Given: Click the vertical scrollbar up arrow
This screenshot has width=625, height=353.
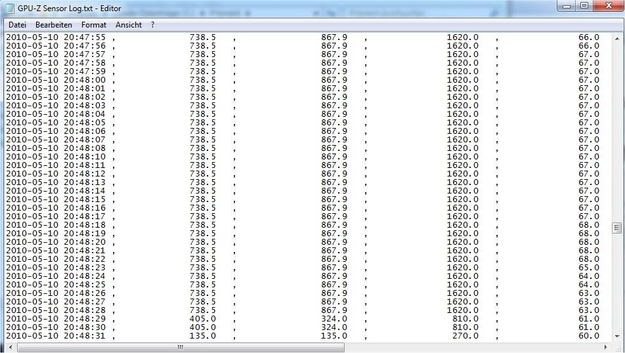Looking at the screenshot, I should [x=616, y=39].
